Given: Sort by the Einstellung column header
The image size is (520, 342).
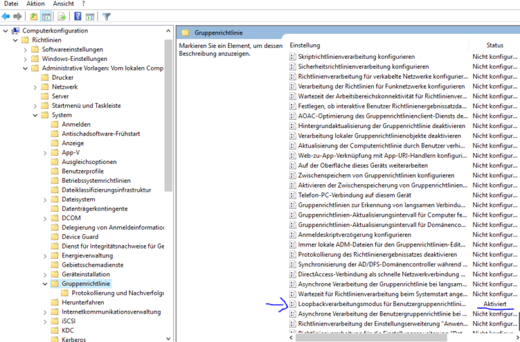Looking at the screenshot, I should click(x=305, y=45).
